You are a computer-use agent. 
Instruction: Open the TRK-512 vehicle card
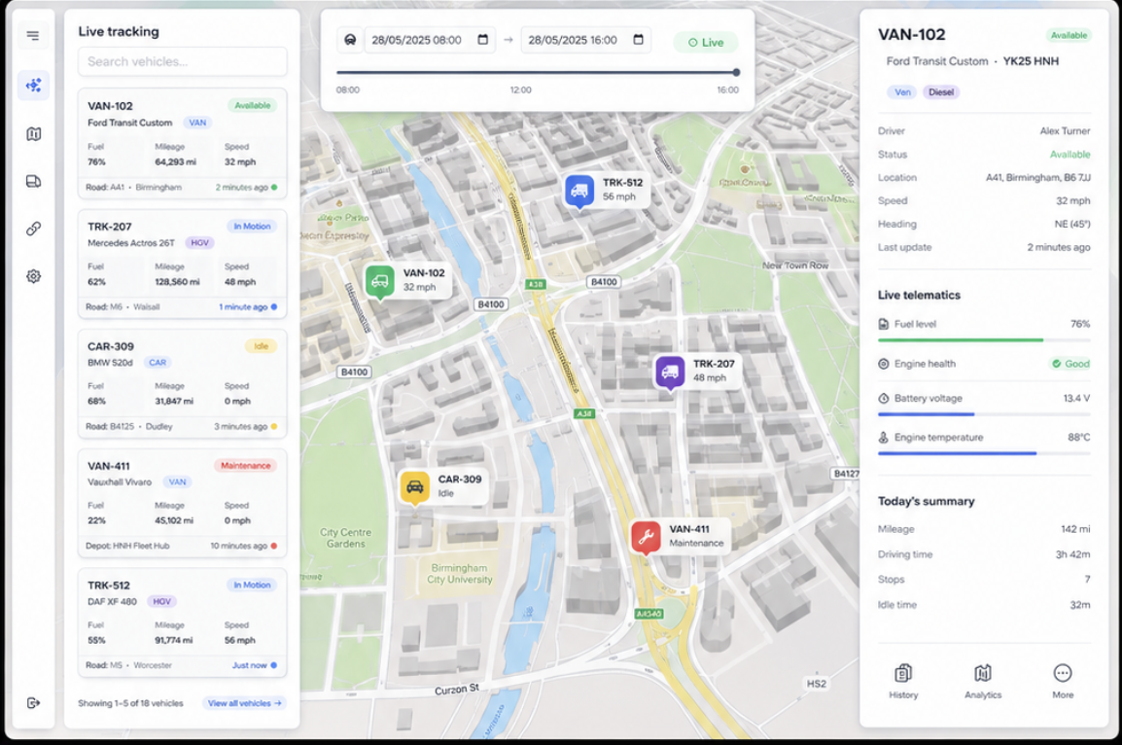pos(183,622)
